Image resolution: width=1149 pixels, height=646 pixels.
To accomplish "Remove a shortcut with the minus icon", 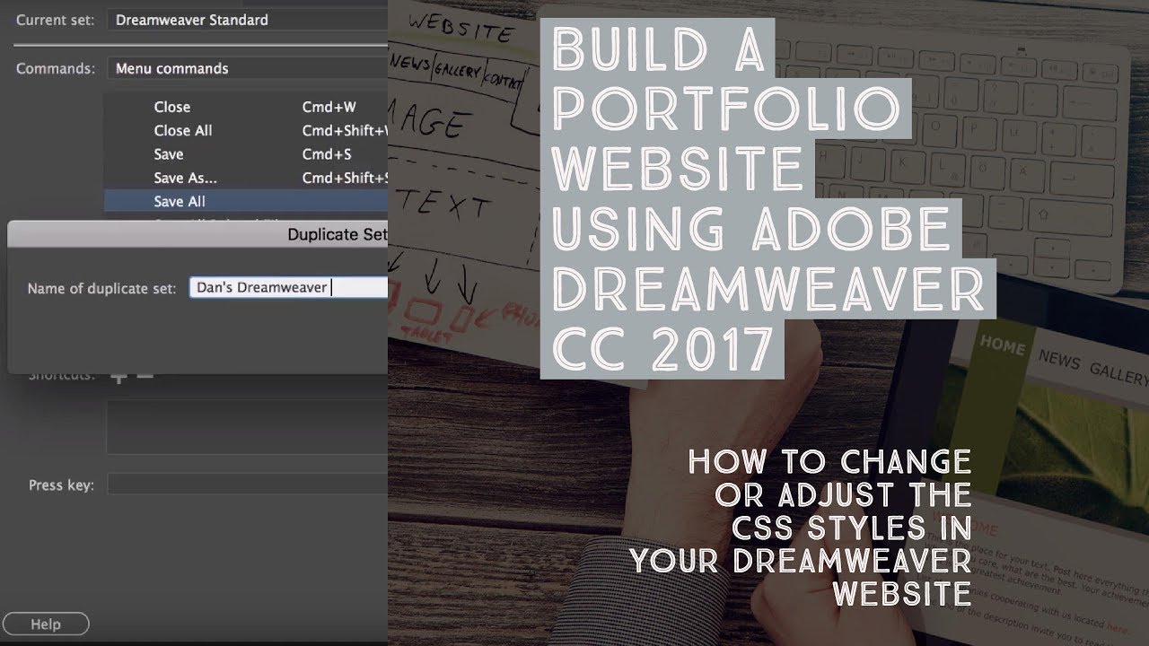I will (145, 375).
